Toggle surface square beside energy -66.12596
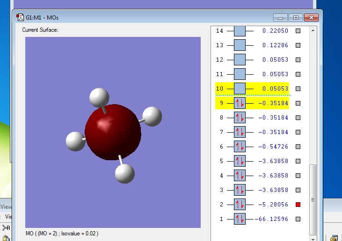Screen dimensions: 342x241 point(298,219)
